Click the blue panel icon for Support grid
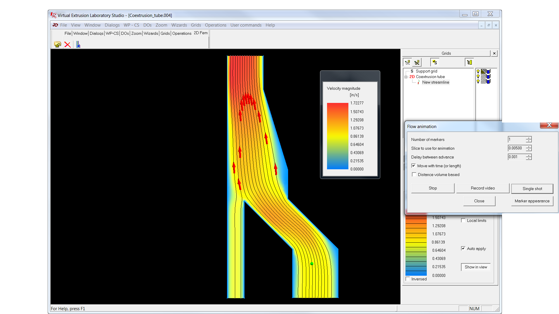559x314 pixels. tap(488, 71)
